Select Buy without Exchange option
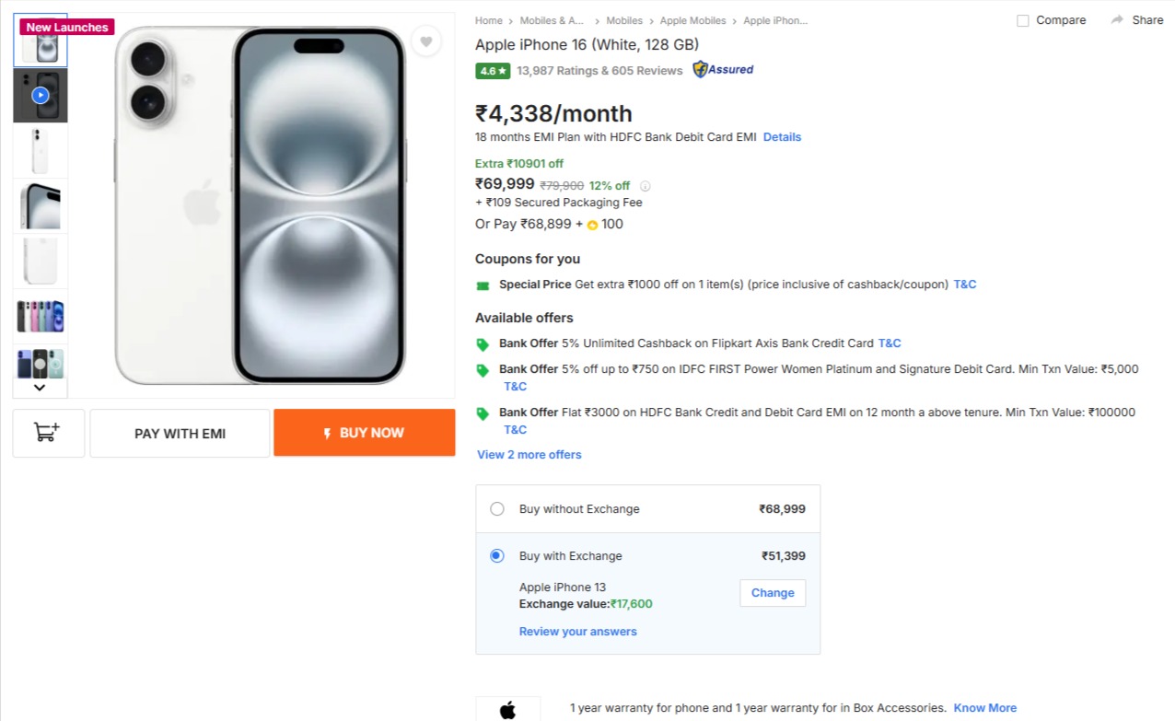 point(497,508)
